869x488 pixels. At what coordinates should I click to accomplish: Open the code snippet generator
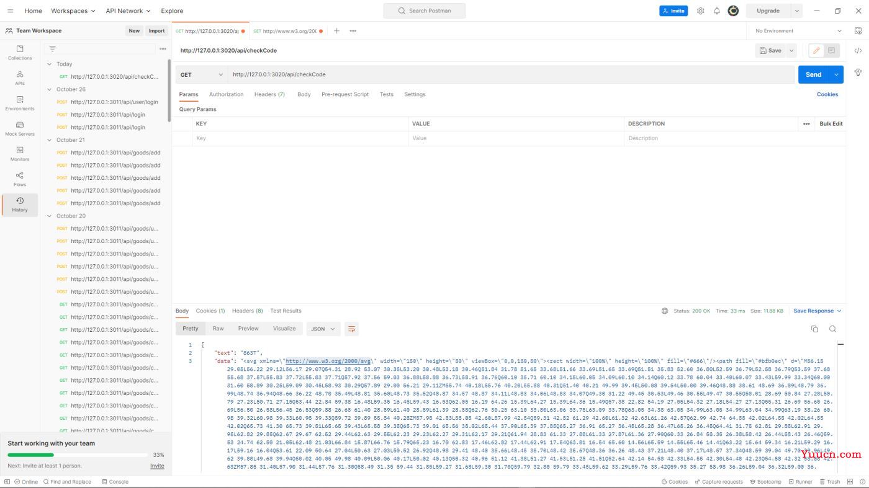click(858, 50)
